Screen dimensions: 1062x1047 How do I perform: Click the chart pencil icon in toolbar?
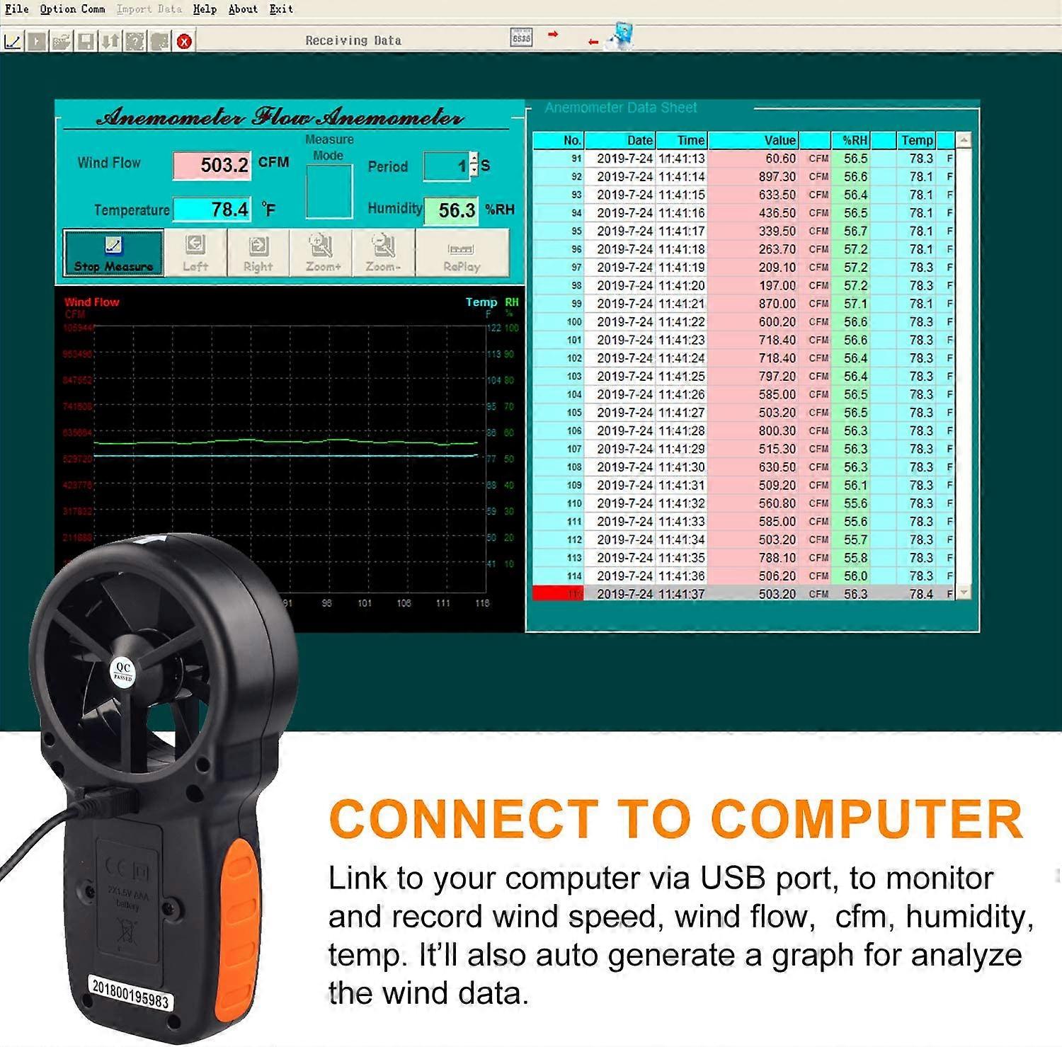[x=13, y=41]
